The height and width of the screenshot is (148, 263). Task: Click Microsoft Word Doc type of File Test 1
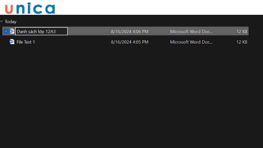191,42
